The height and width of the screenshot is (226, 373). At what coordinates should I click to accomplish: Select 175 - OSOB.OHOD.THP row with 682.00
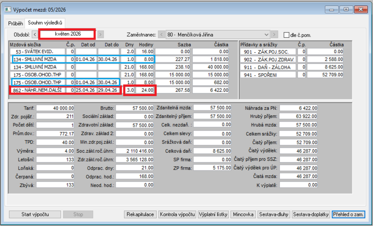click(119, 82)
